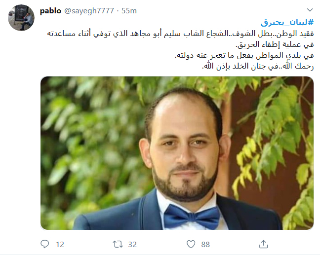Open the pablo display name link
320x255 pixels.
[x=50, y=10]
